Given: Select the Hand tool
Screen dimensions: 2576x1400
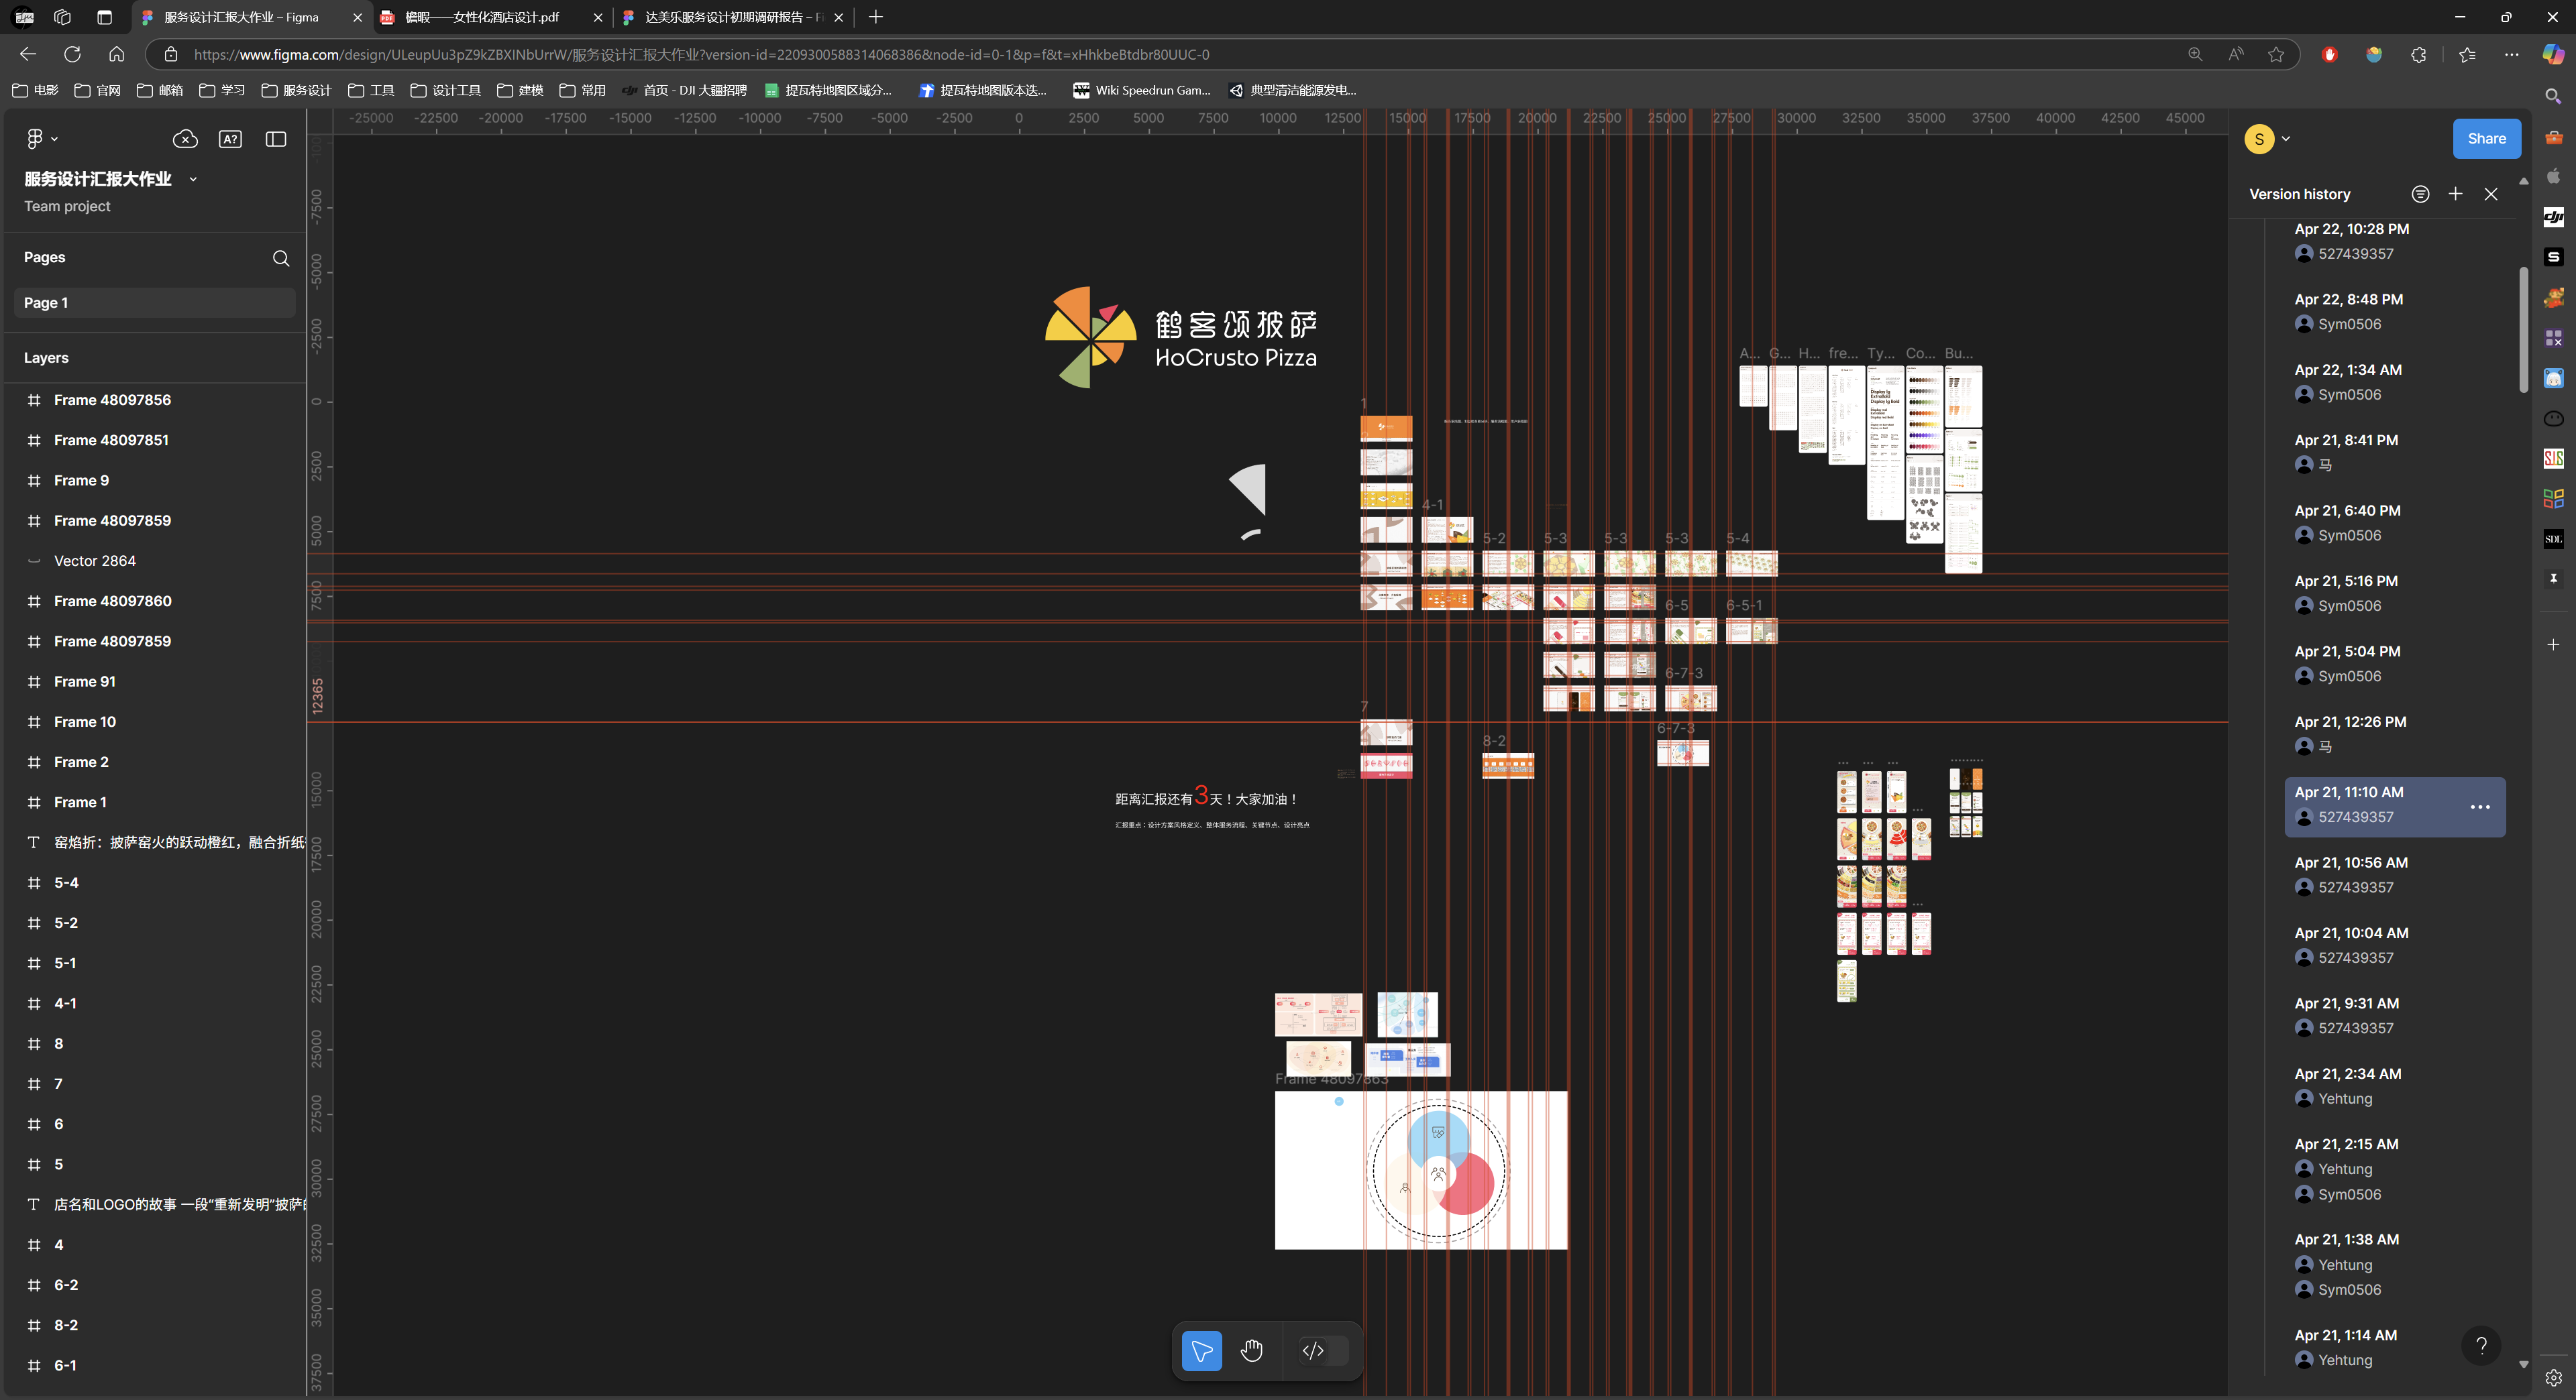Looking at the screenshot, I should click(x=1251, y=1351).
